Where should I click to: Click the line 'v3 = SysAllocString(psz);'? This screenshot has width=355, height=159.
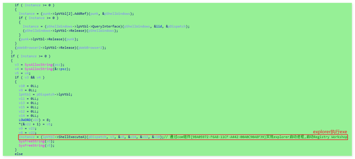(x=40, y=65)
